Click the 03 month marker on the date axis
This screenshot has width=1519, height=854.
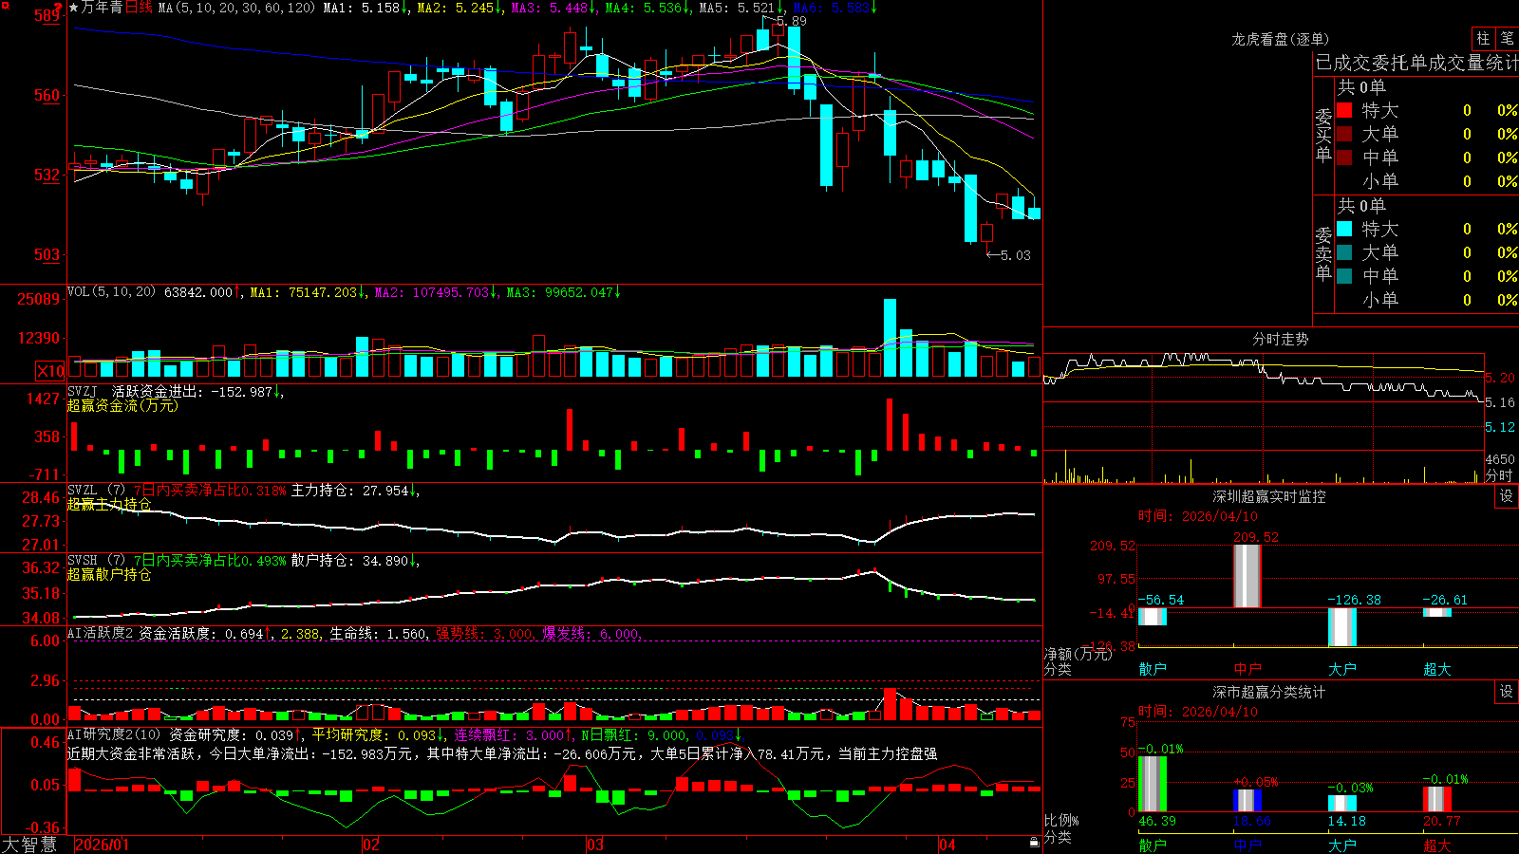(x=595, y=845)
